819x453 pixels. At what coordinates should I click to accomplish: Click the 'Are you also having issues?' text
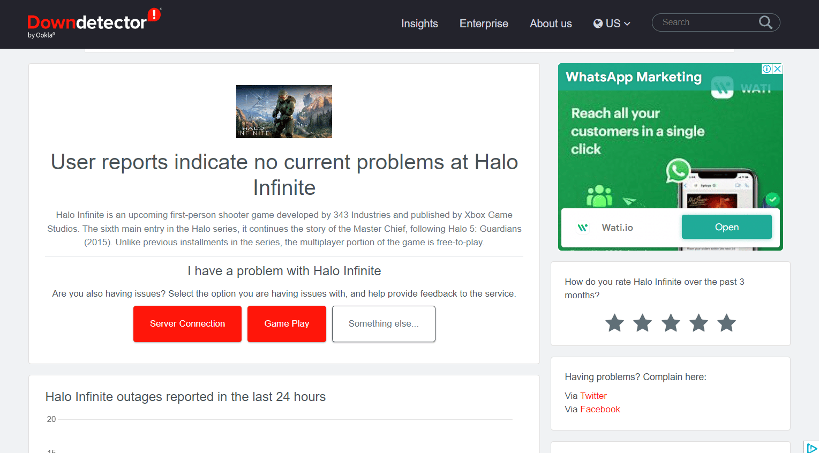click(x=284, y=293)
